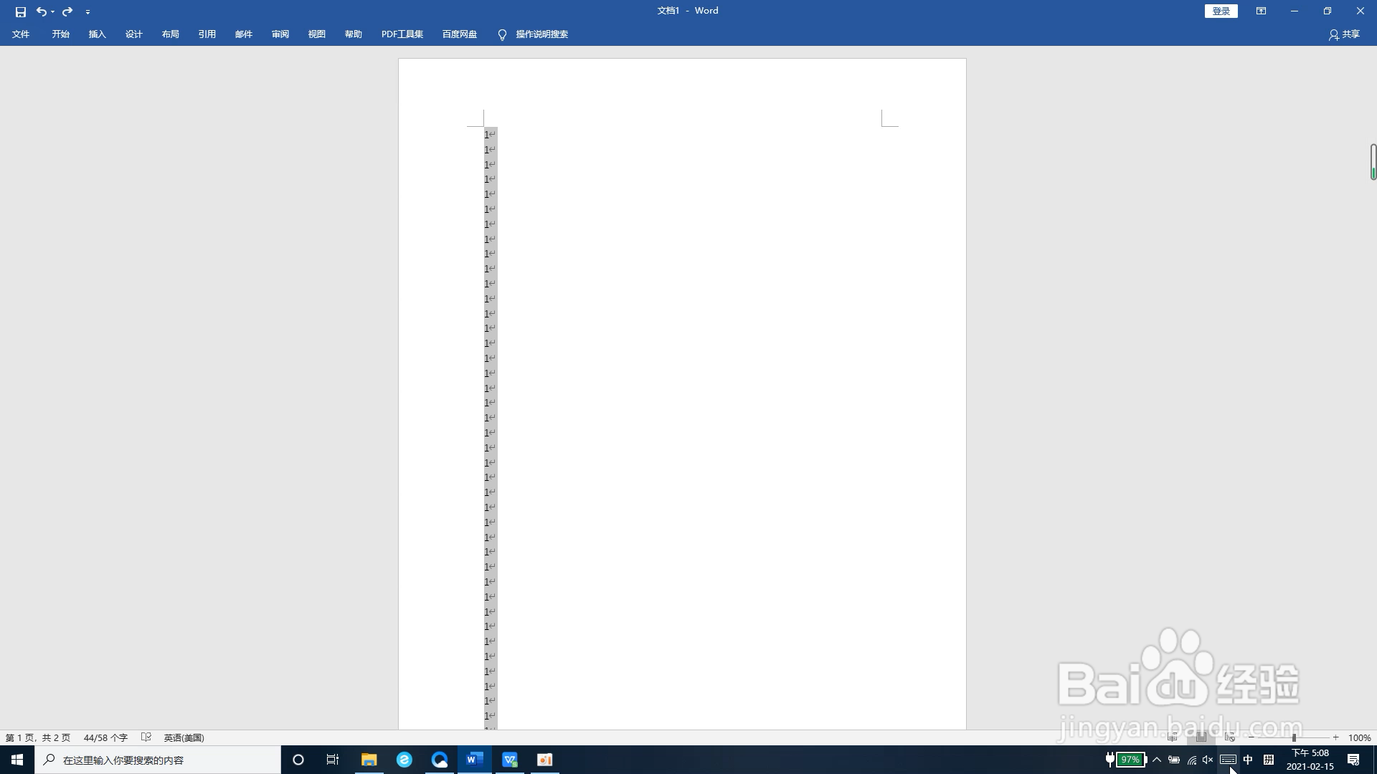Open the undo history dropdown arrow
Screen dimensions: 1377x774
click(53, 12)
